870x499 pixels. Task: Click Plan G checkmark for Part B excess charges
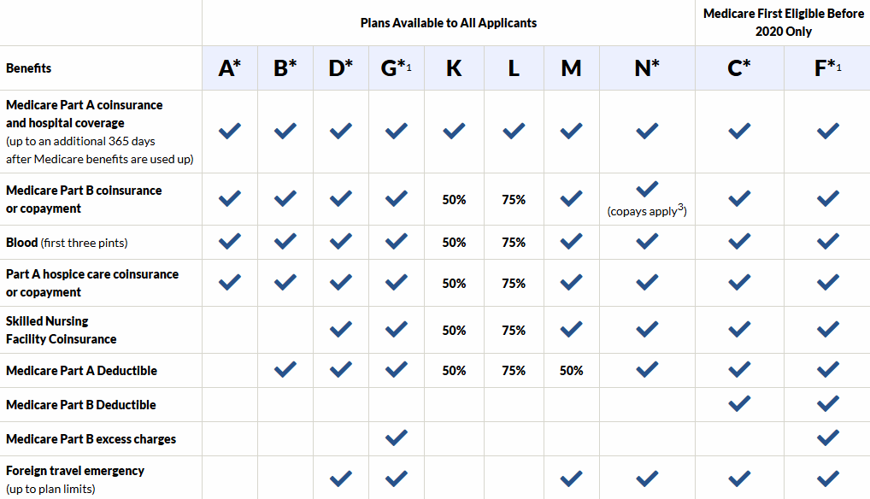click(396, 437)
